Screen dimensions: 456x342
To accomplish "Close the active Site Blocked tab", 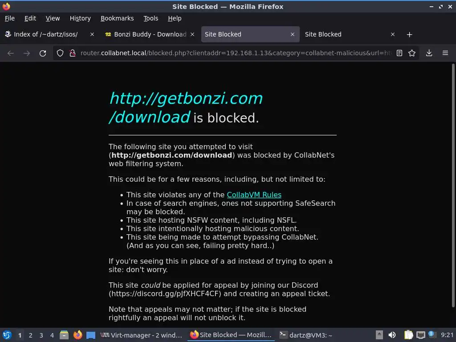I will [293, 34].
